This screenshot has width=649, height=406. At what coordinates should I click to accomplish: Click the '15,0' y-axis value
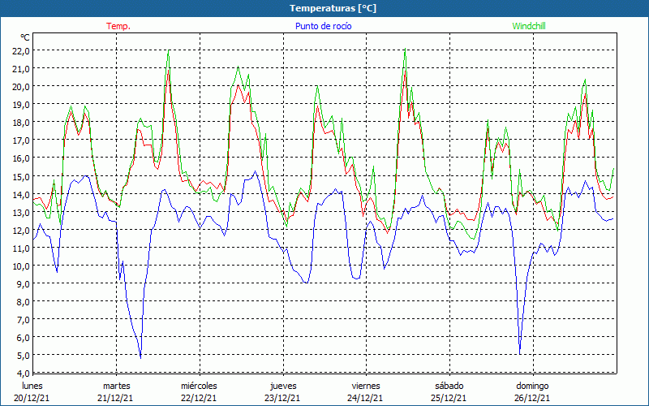[x=21, y=176]
